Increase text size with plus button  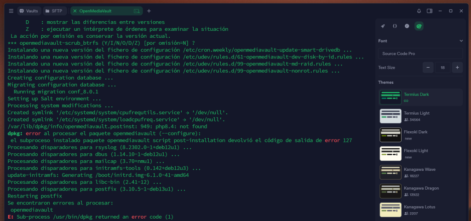click(457, 67)
